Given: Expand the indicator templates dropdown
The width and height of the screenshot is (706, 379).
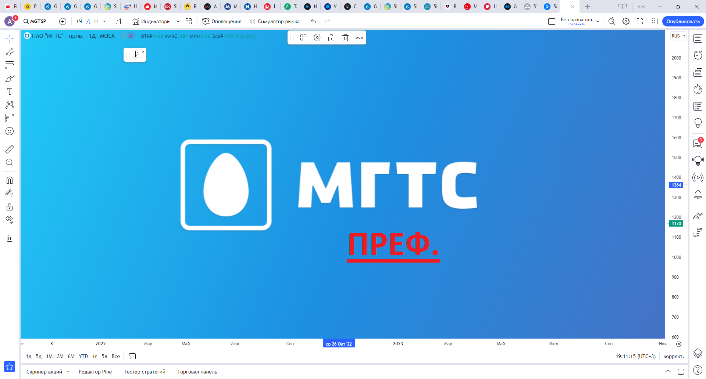Looking at the screenshot, I should tap(178, 21).
